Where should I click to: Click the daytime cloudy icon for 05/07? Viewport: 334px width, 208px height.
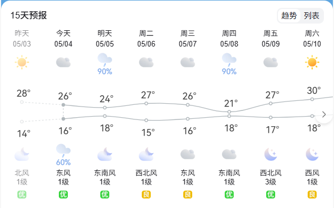pyautogui.click(x=188, y=62)
